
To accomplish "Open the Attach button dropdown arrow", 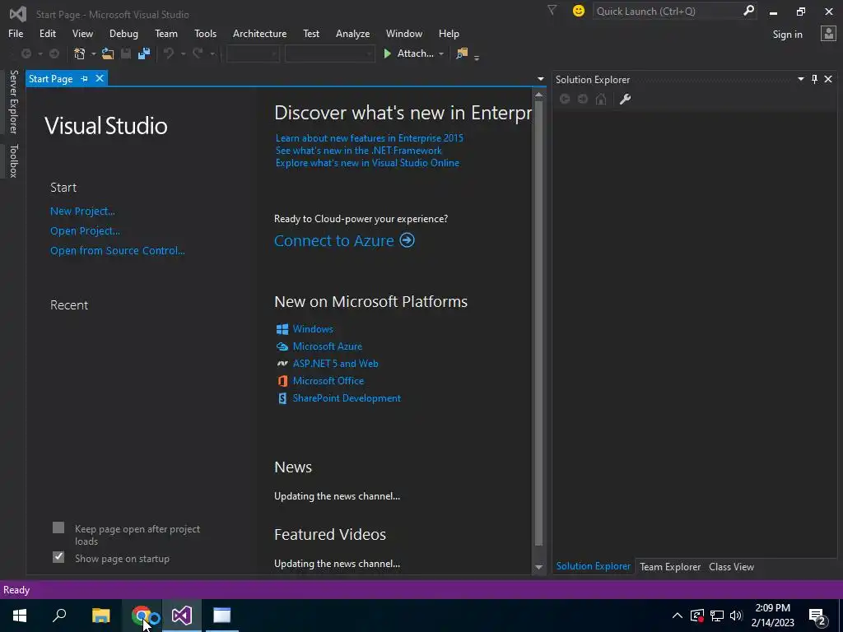I will tap(441, 53).
